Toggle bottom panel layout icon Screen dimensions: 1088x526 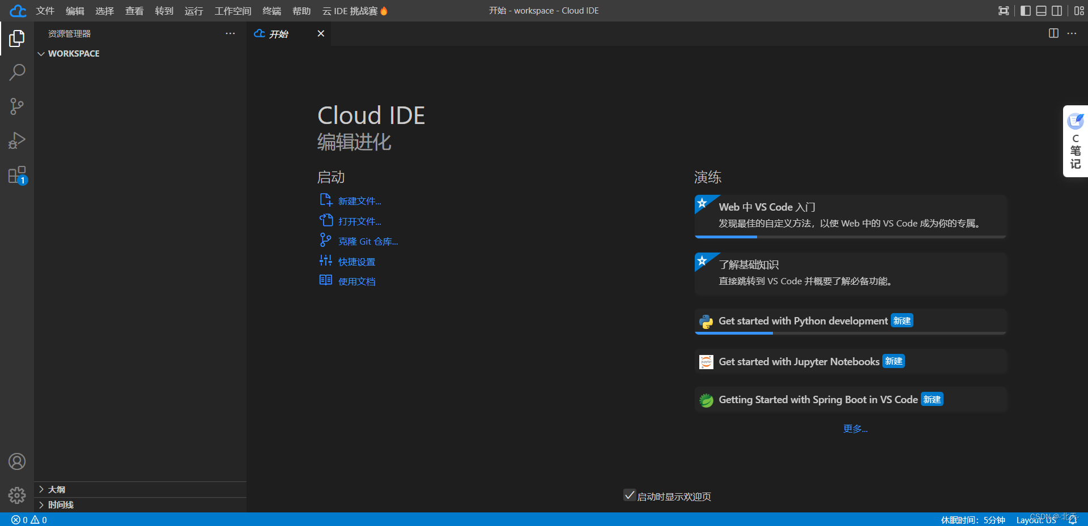pos(1041,11)
